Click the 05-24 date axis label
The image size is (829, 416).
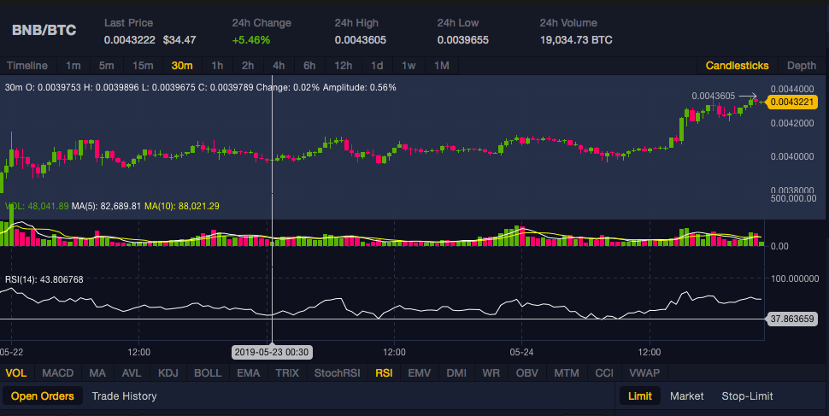[521, 352]
